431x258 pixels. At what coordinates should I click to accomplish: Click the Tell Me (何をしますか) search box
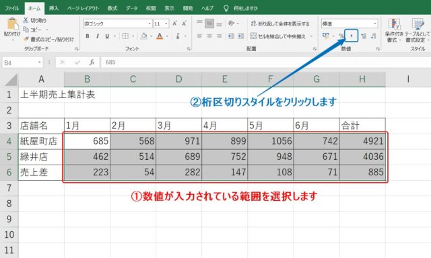click(241, 8)
